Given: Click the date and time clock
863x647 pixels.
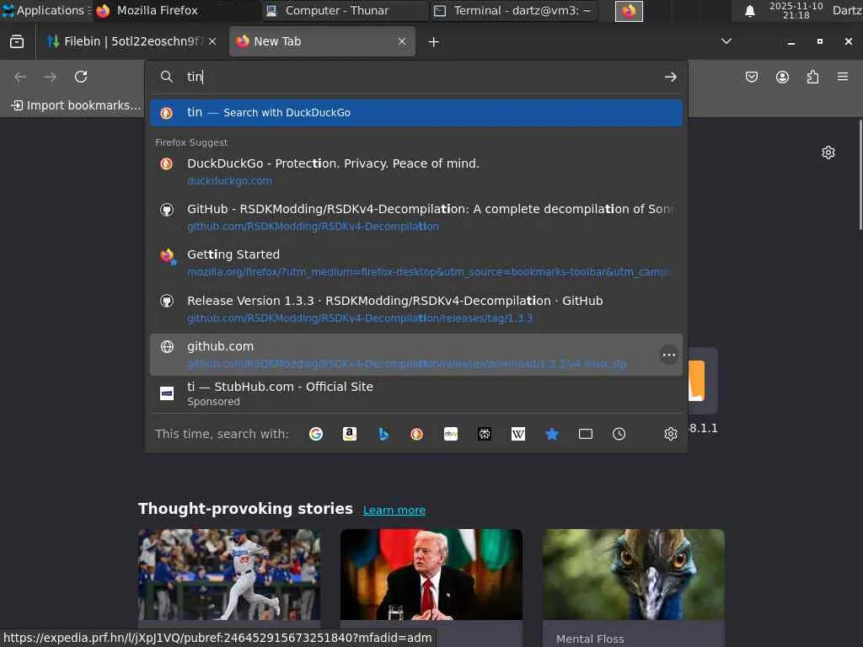Looking at the screenshot, I should pyautogui.click(x=796, y=10).
